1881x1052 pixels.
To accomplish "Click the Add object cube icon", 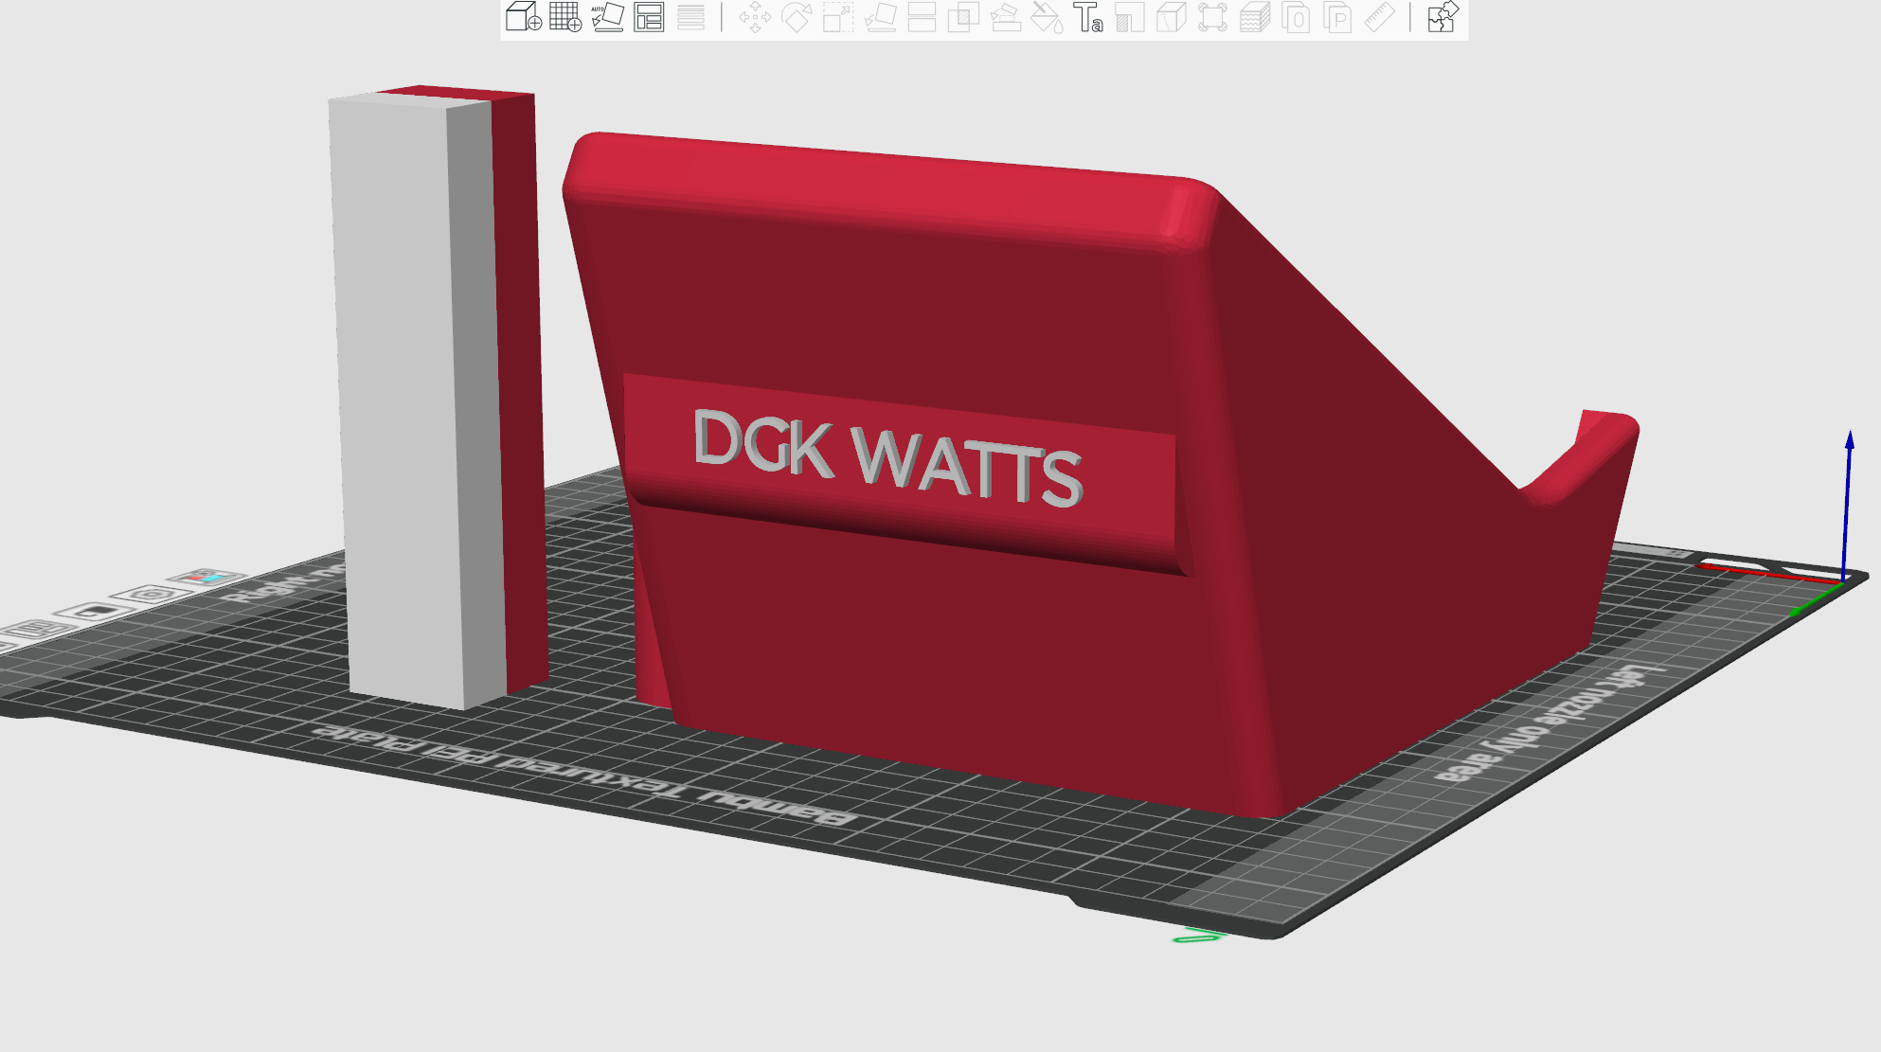I will 523,17.
